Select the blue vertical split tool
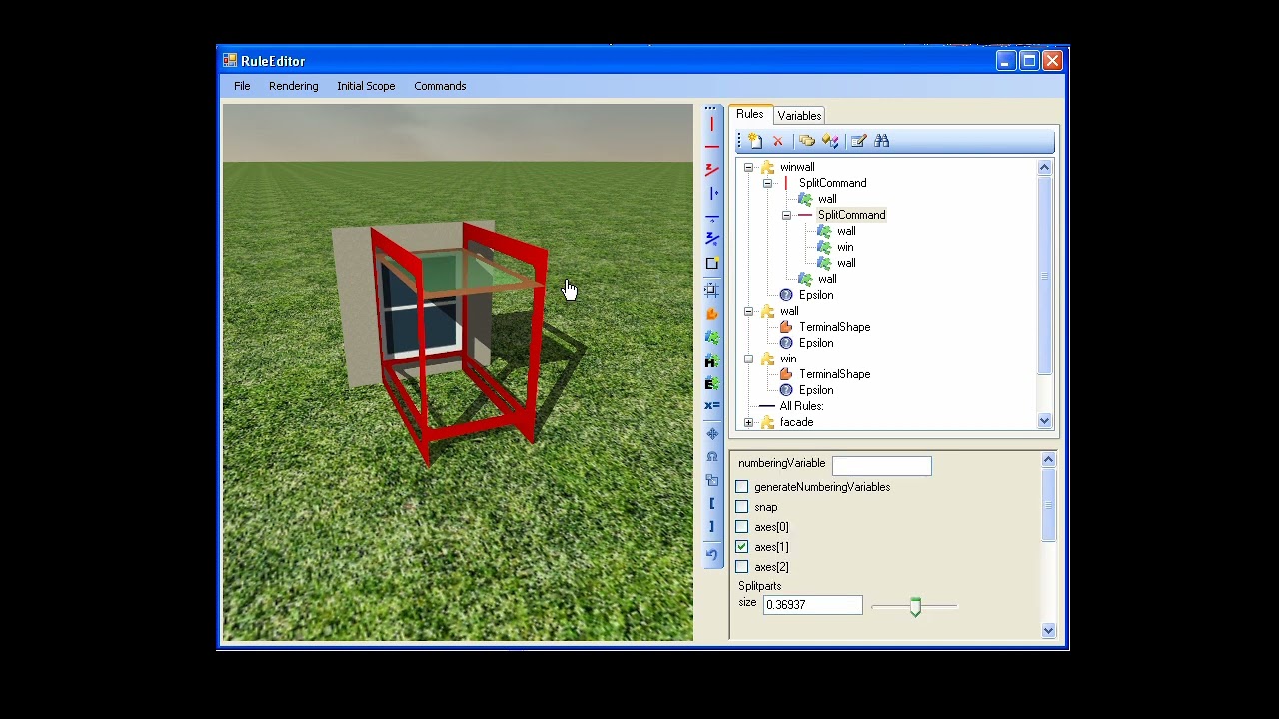Viewport: 1279px width, 719px height. click(711, 193)
